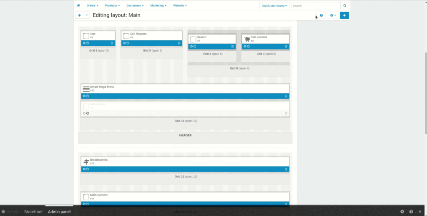Click the top Search input field

pyautogui.click(x=316, y=6)
